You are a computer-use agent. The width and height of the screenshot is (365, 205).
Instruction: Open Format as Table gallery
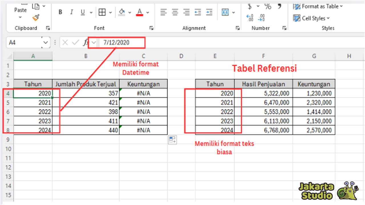click(x=317, y=6)
